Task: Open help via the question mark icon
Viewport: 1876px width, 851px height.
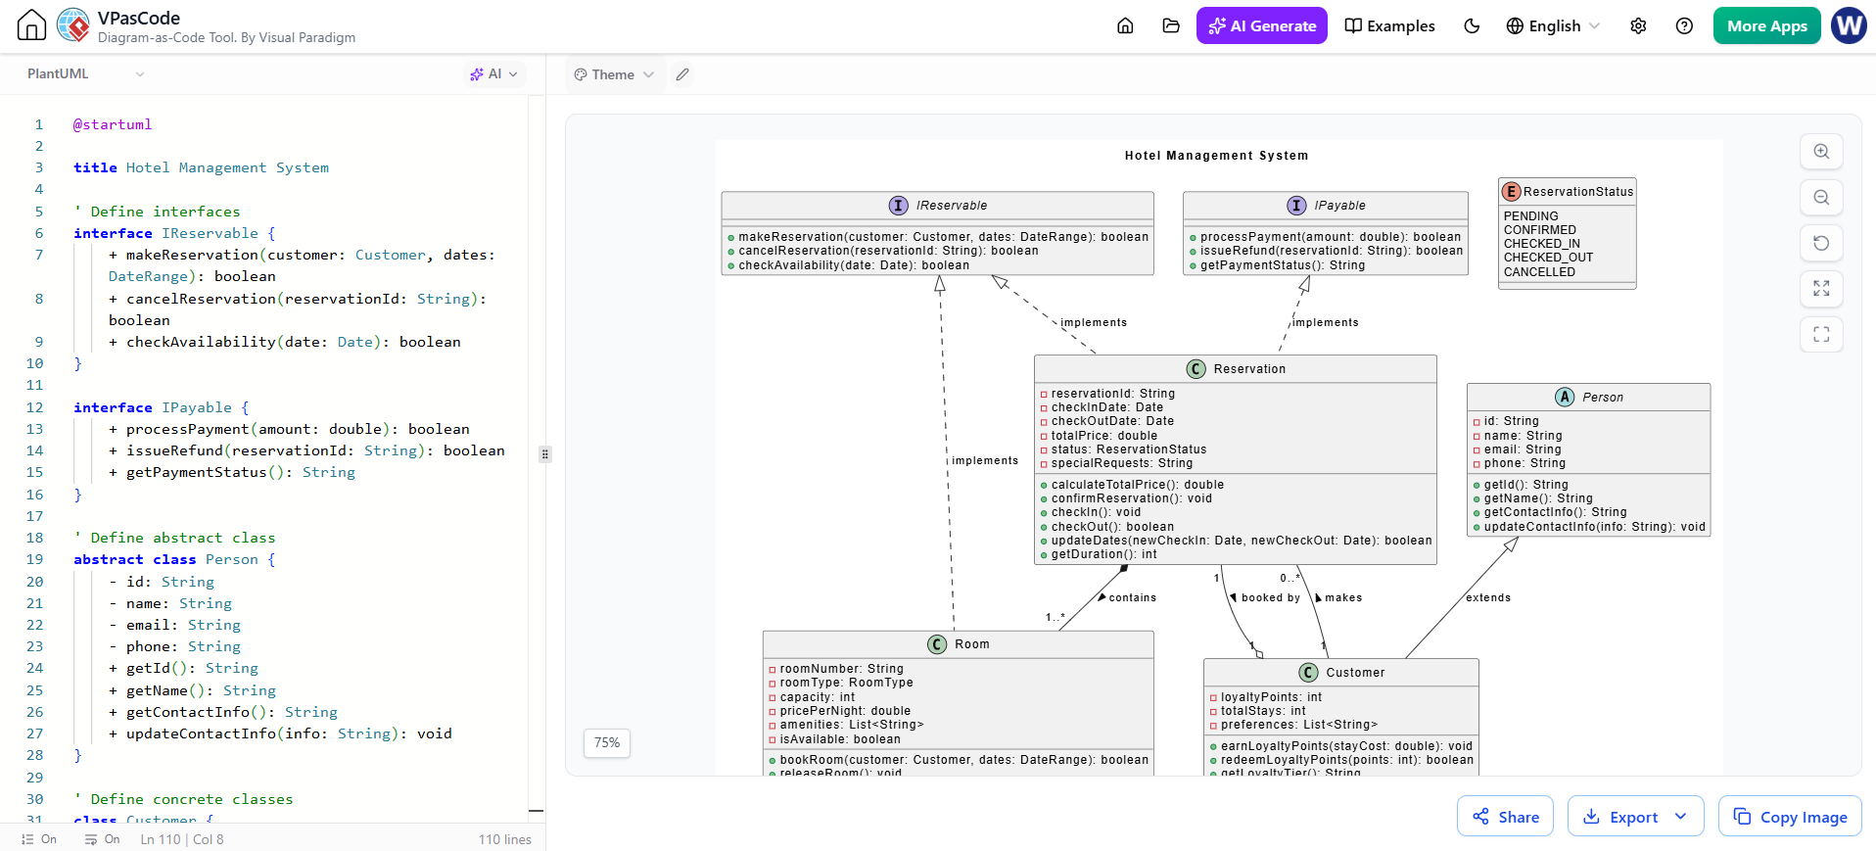Action: click(1684, 25)
